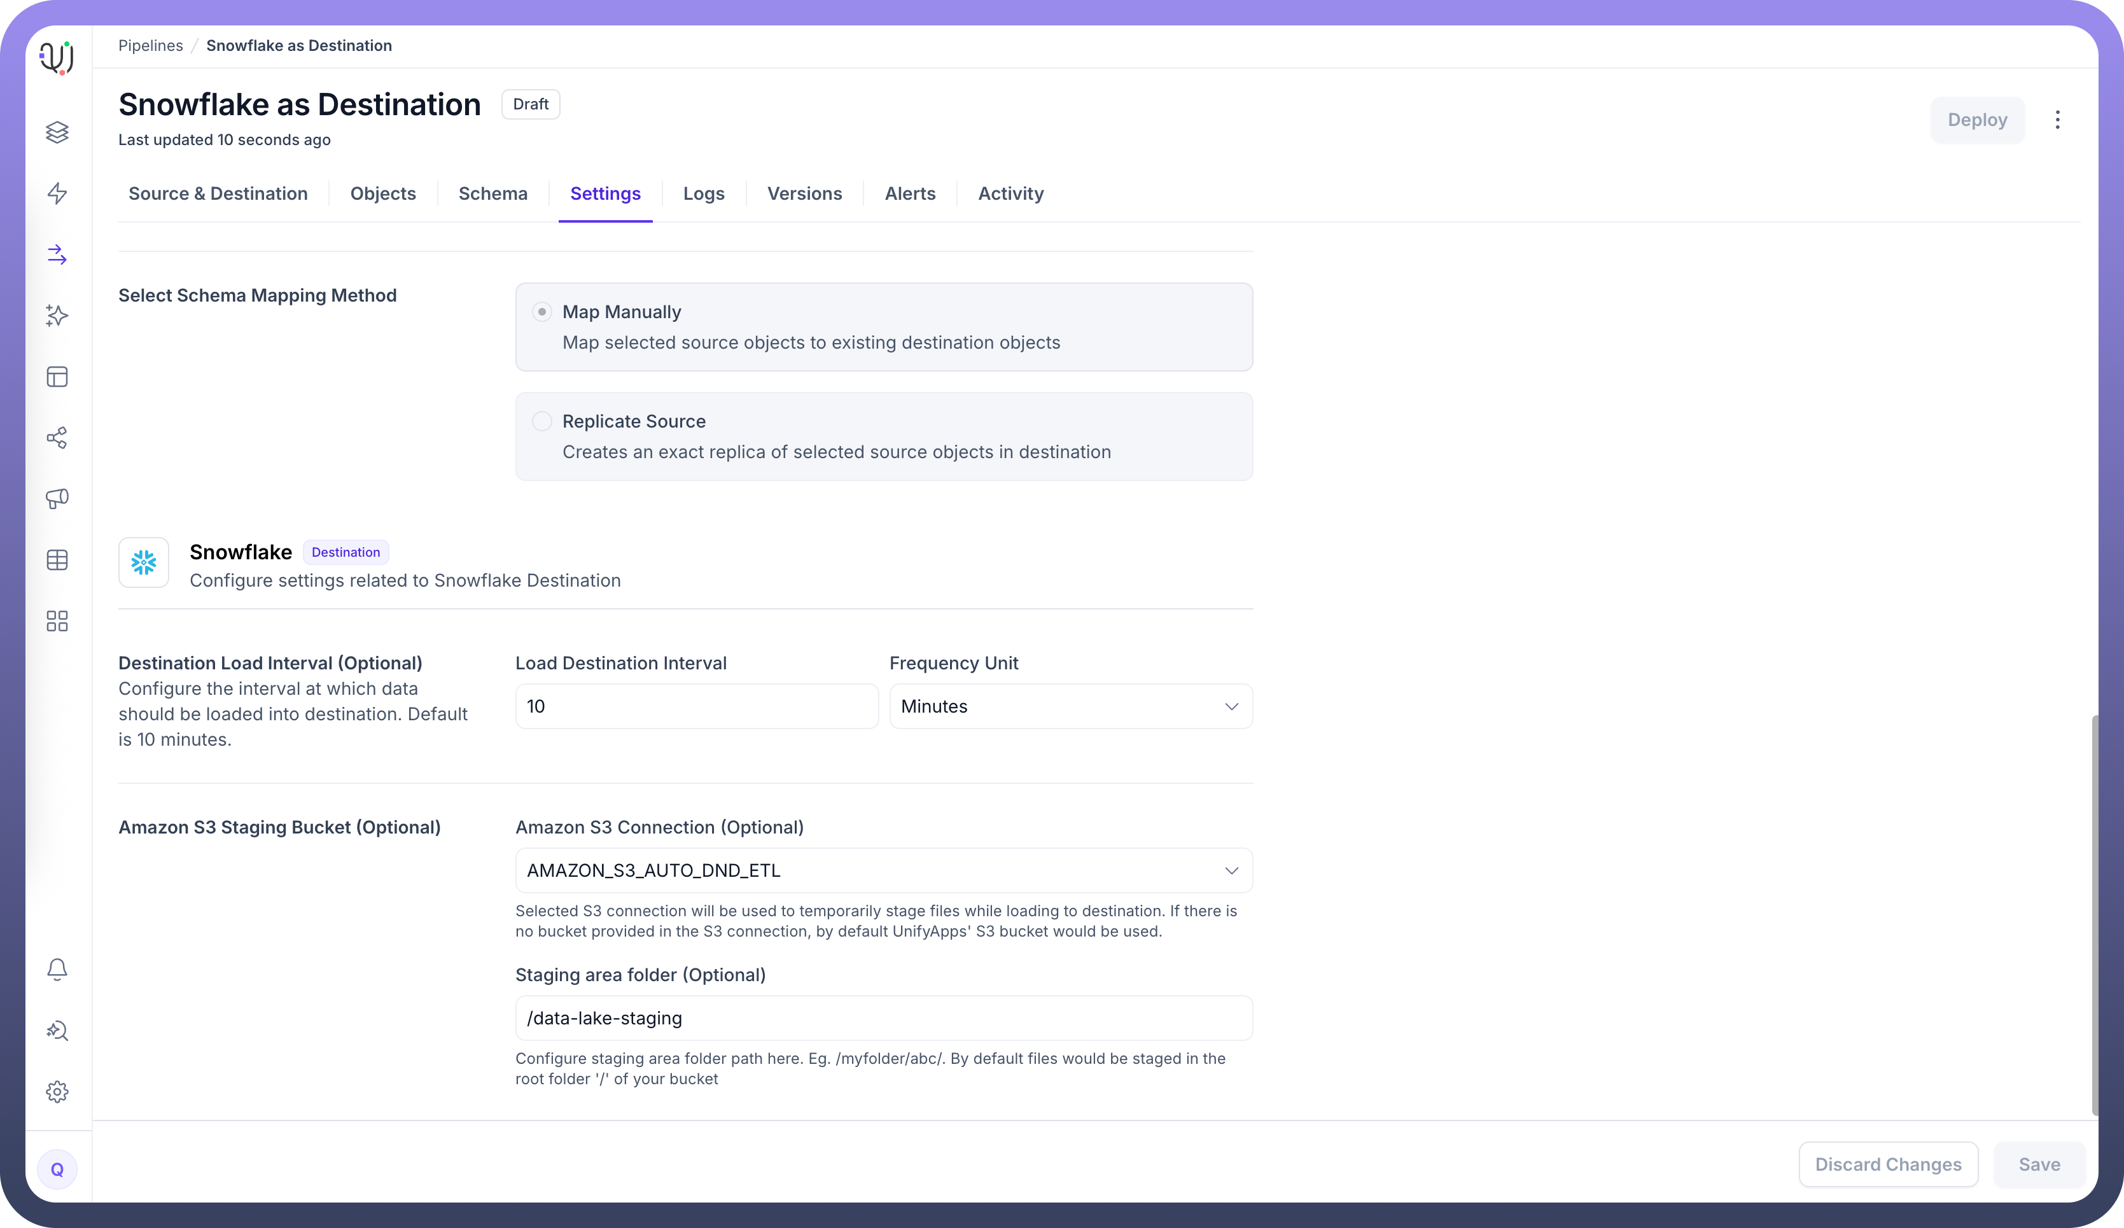Click the Discard Changes button
This screenshot has width=2124, height=1228.
1888,1164
